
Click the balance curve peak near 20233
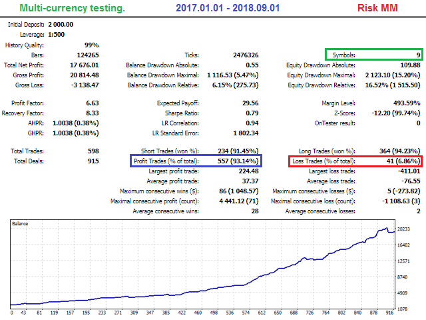386,228
